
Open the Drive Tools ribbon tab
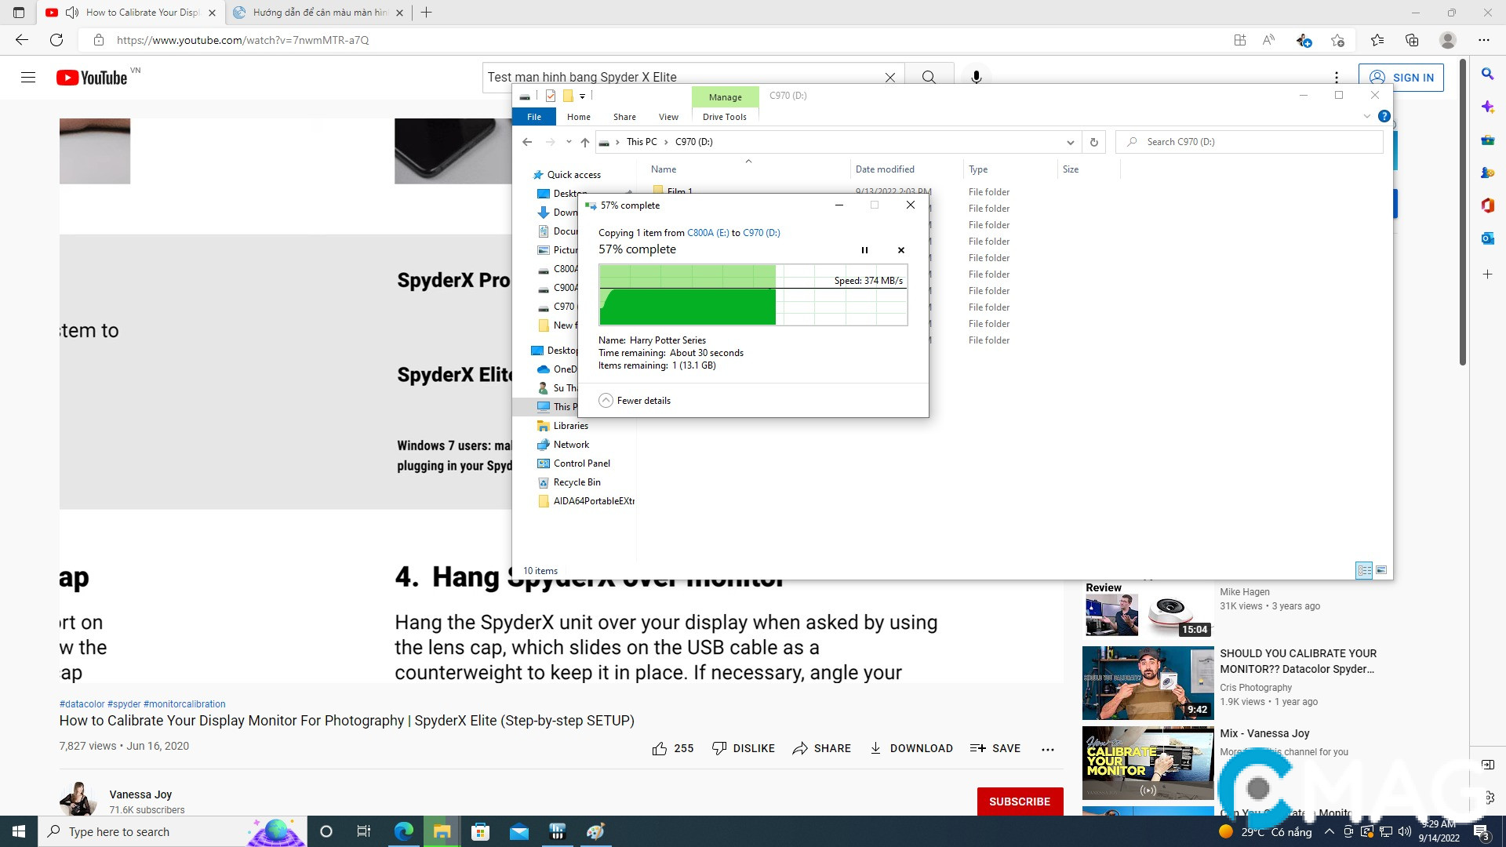(724, 116)
